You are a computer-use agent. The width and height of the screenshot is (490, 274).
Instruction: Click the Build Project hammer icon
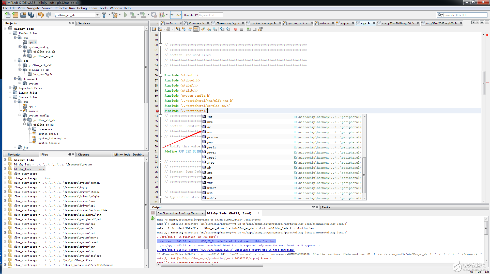point(104,15)
